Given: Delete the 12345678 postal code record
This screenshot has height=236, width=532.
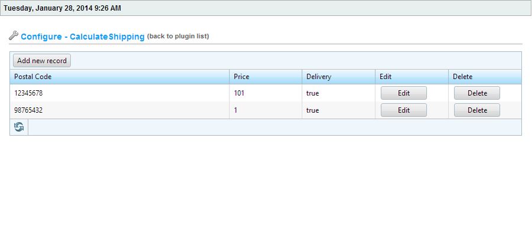Looking at the screenshot, I should tap(476, 93).
